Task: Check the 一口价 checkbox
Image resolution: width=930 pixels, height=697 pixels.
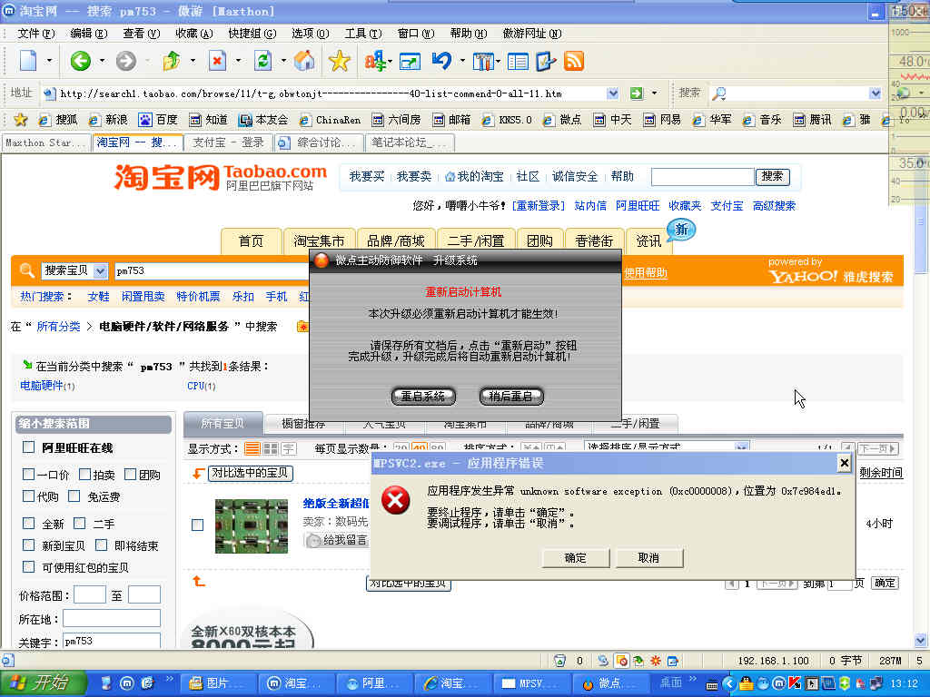Action: (28, 474)
